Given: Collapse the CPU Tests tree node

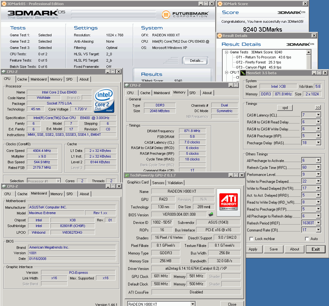Looking at the screenshot, I should pyautogui.click(x=227, y=72).
